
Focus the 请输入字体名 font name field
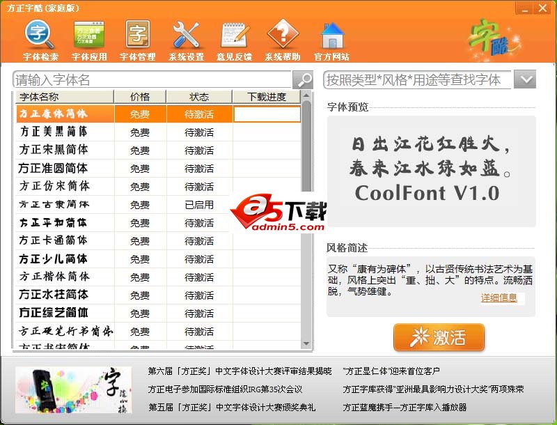[x=152, y=80]
